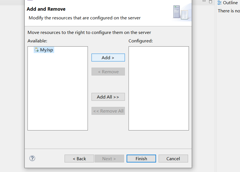Open help via the question mark icon
240x172 pixels.
pyautogui.click(x=32, y=158)
